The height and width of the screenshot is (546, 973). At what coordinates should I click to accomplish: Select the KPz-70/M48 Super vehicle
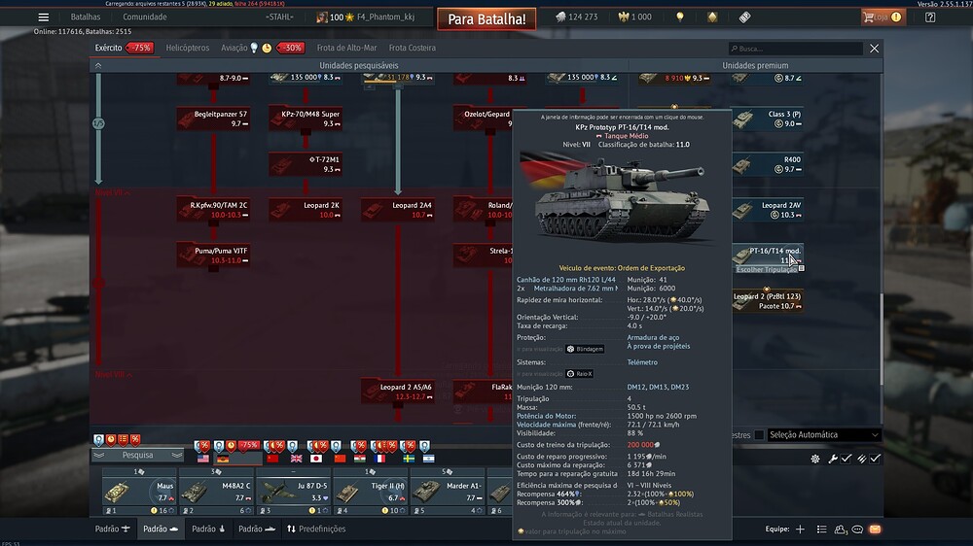click(x=306, y=119)
